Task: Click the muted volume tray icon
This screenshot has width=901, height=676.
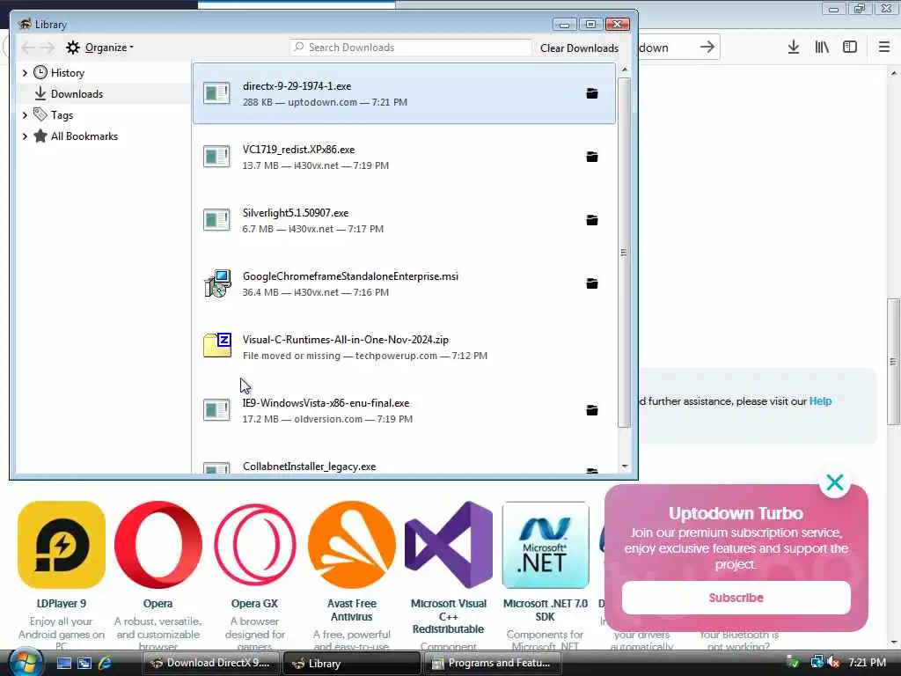Action: 834,663
